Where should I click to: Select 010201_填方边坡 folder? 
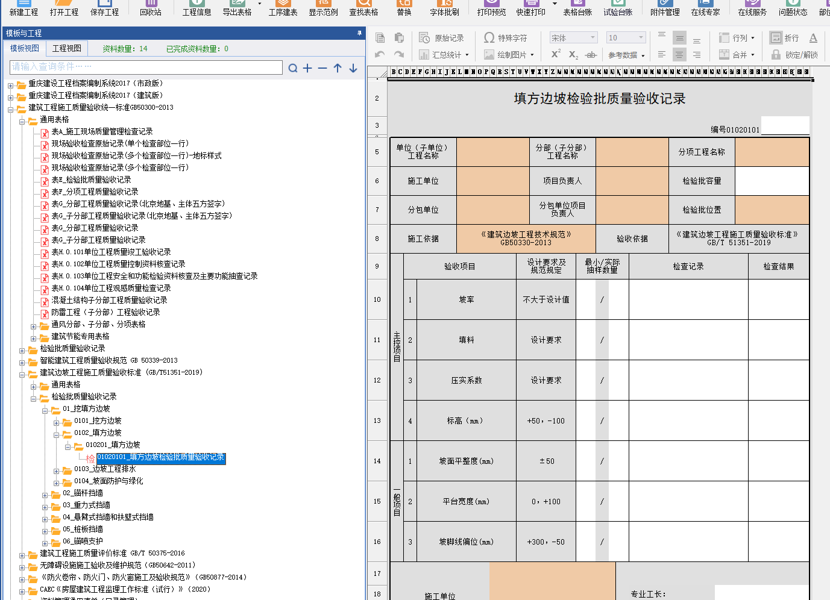point(113,445)
